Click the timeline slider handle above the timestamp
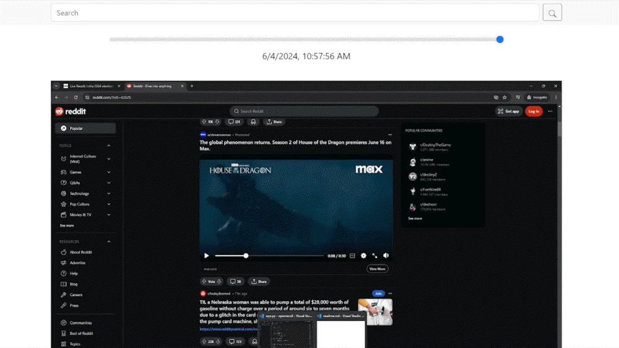Screen dimensions: 619x348 pos(500,40)
